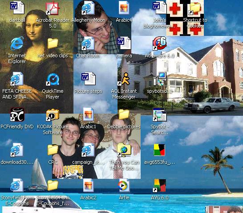Image resolution: width=243 pixels, height=213 pixels.
Task: Open the CRC folder
Action: [x=53, y=150]
